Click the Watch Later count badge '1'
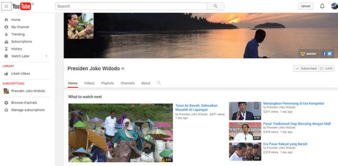Viewport: 338px width, 166px height. click(x=46, y=56)
